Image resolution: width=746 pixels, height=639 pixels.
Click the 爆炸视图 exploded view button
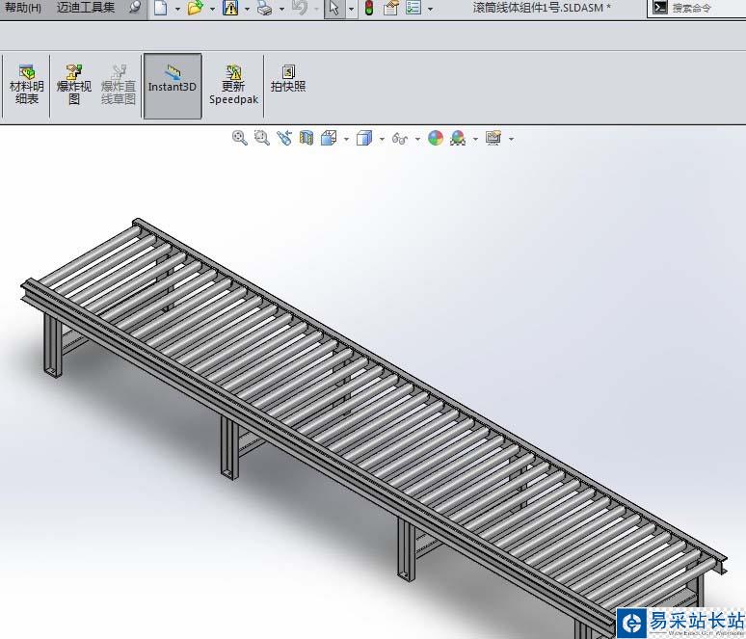point(74,85)
